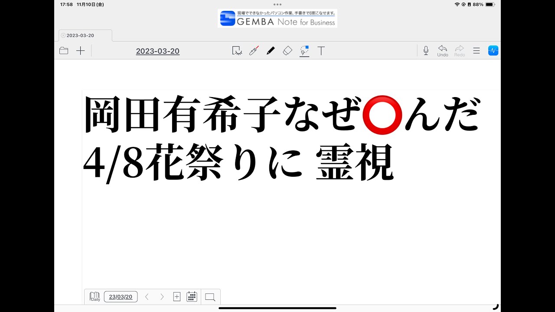Open the folder browser icon
Viewport: 555px width, 312px height.
coord(64,51)
